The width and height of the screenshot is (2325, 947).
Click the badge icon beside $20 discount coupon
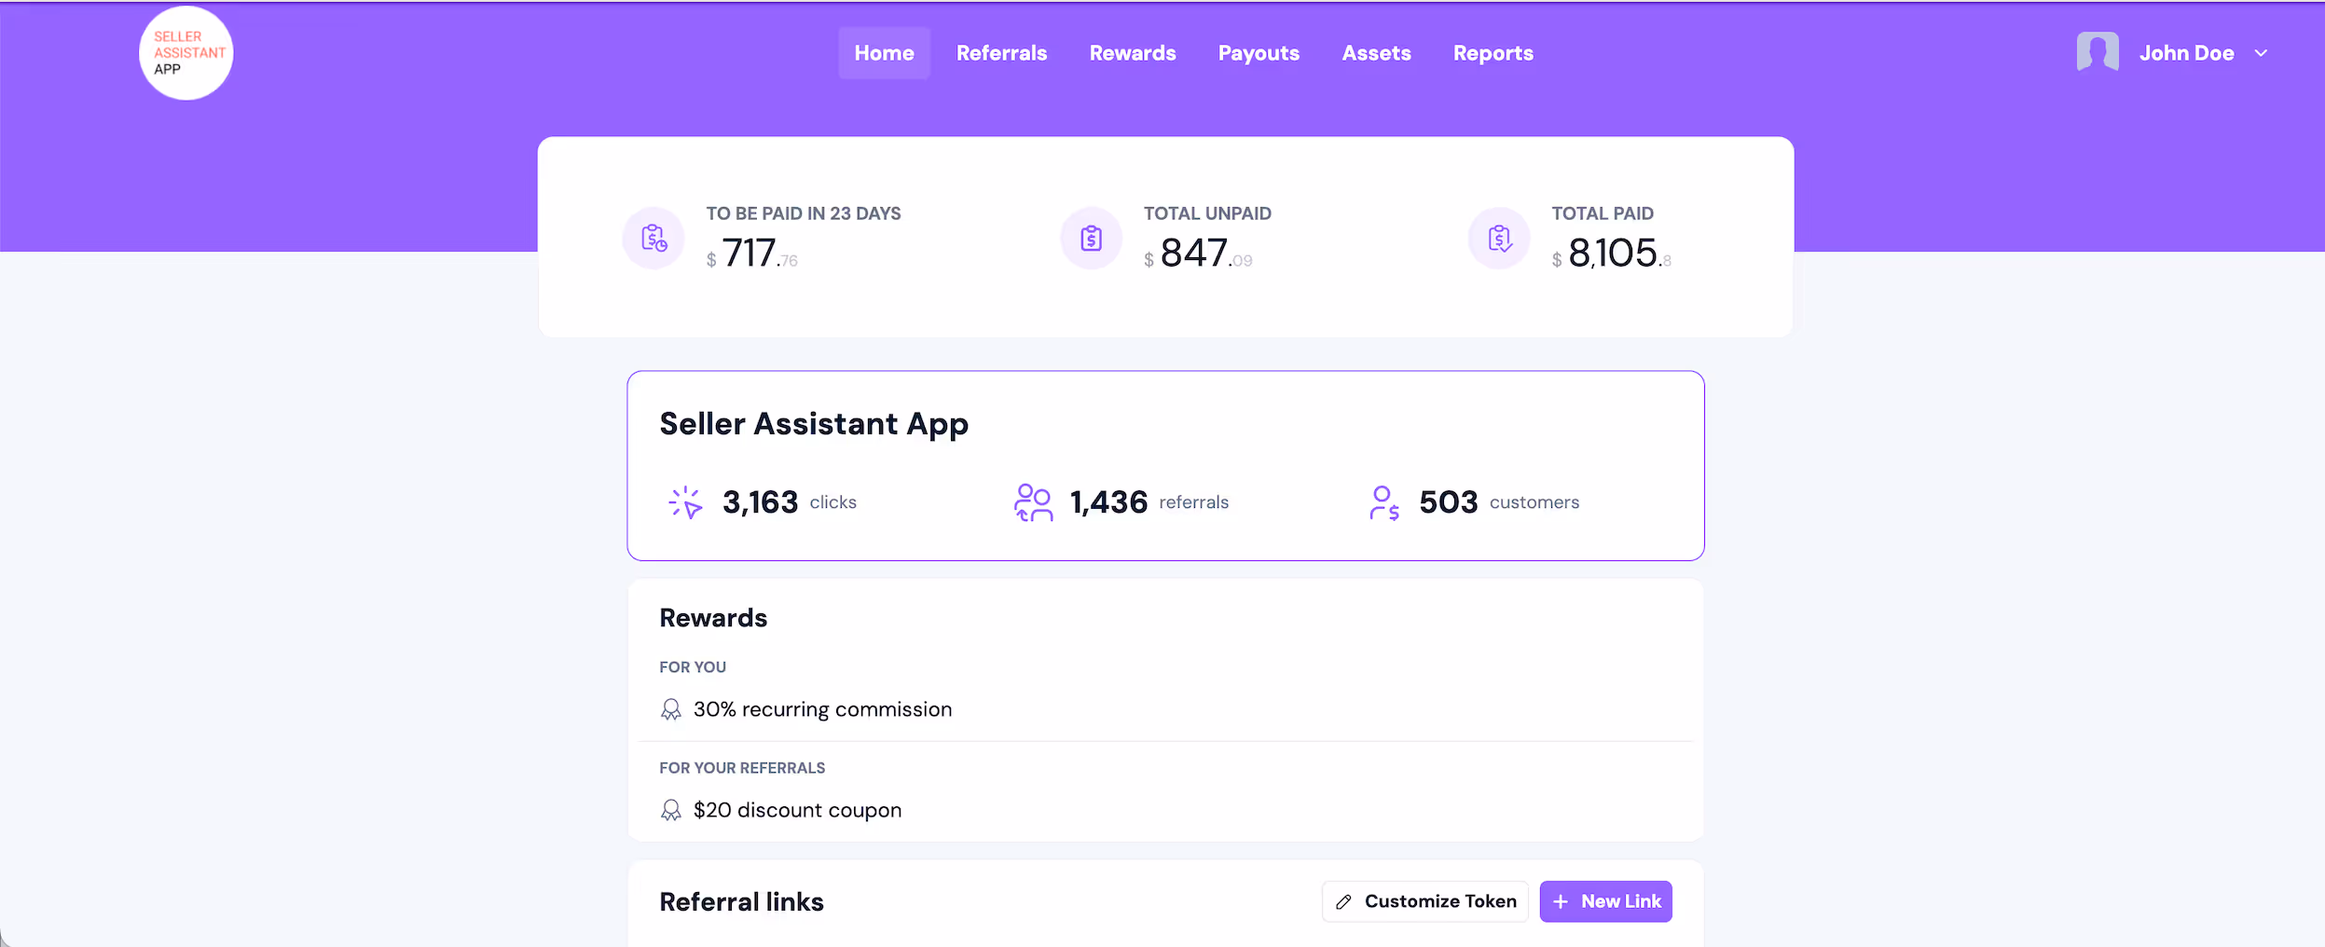point(670,810)
